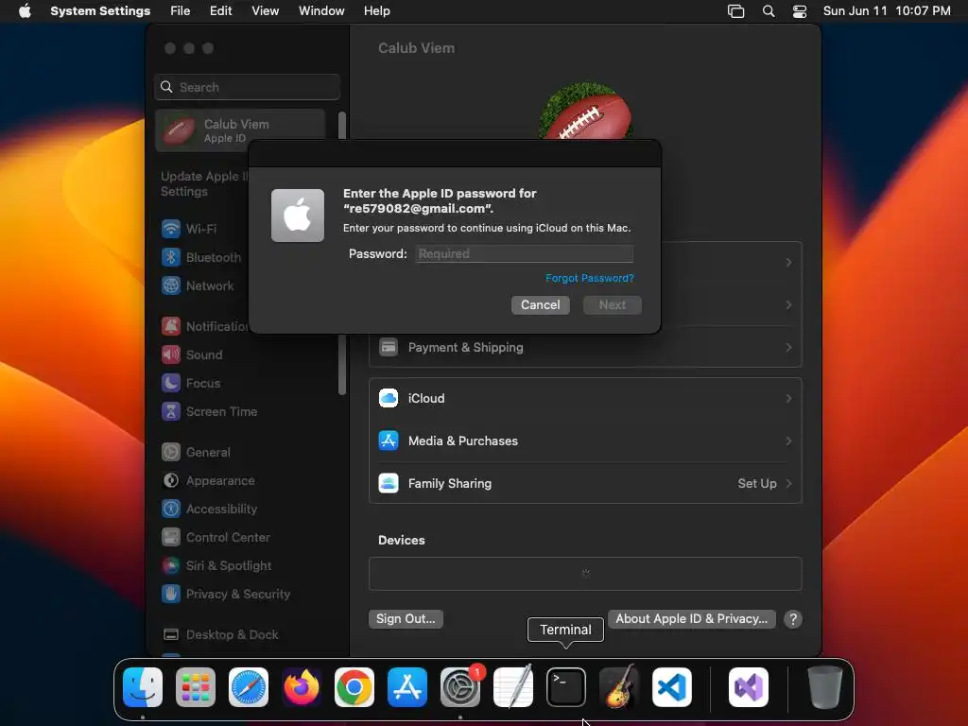Image resolution: width=968 pixels, height=726 pixels.
Task: Launch Finder from the Dock
Action: point(143,687)
